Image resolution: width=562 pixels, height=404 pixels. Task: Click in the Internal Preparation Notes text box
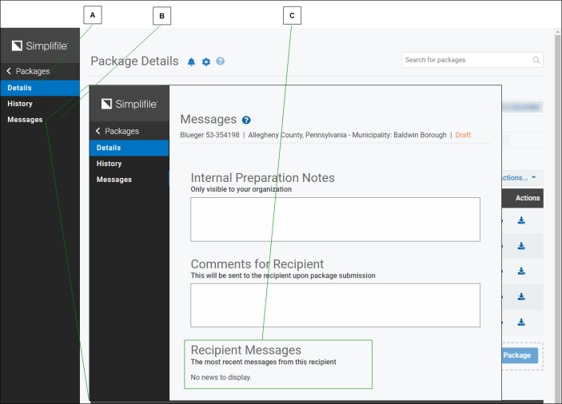tap(335, 220)
